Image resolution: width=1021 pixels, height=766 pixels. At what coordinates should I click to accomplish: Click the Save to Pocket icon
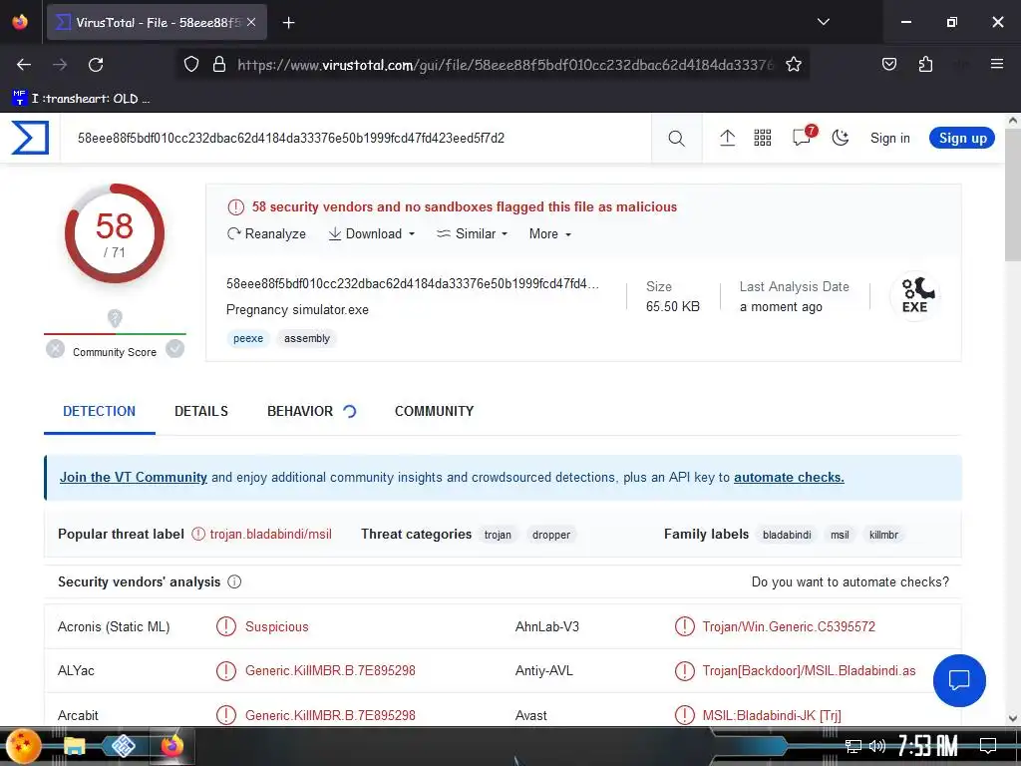(x=888, y=64)
